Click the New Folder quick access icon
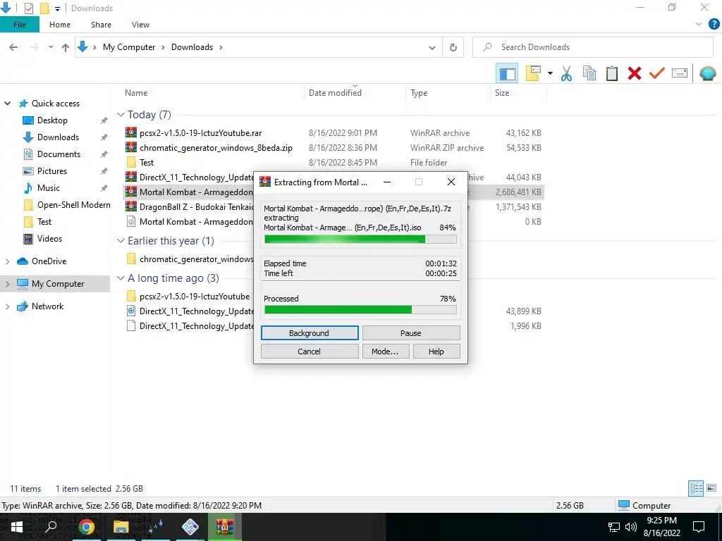 pos(44,8)
